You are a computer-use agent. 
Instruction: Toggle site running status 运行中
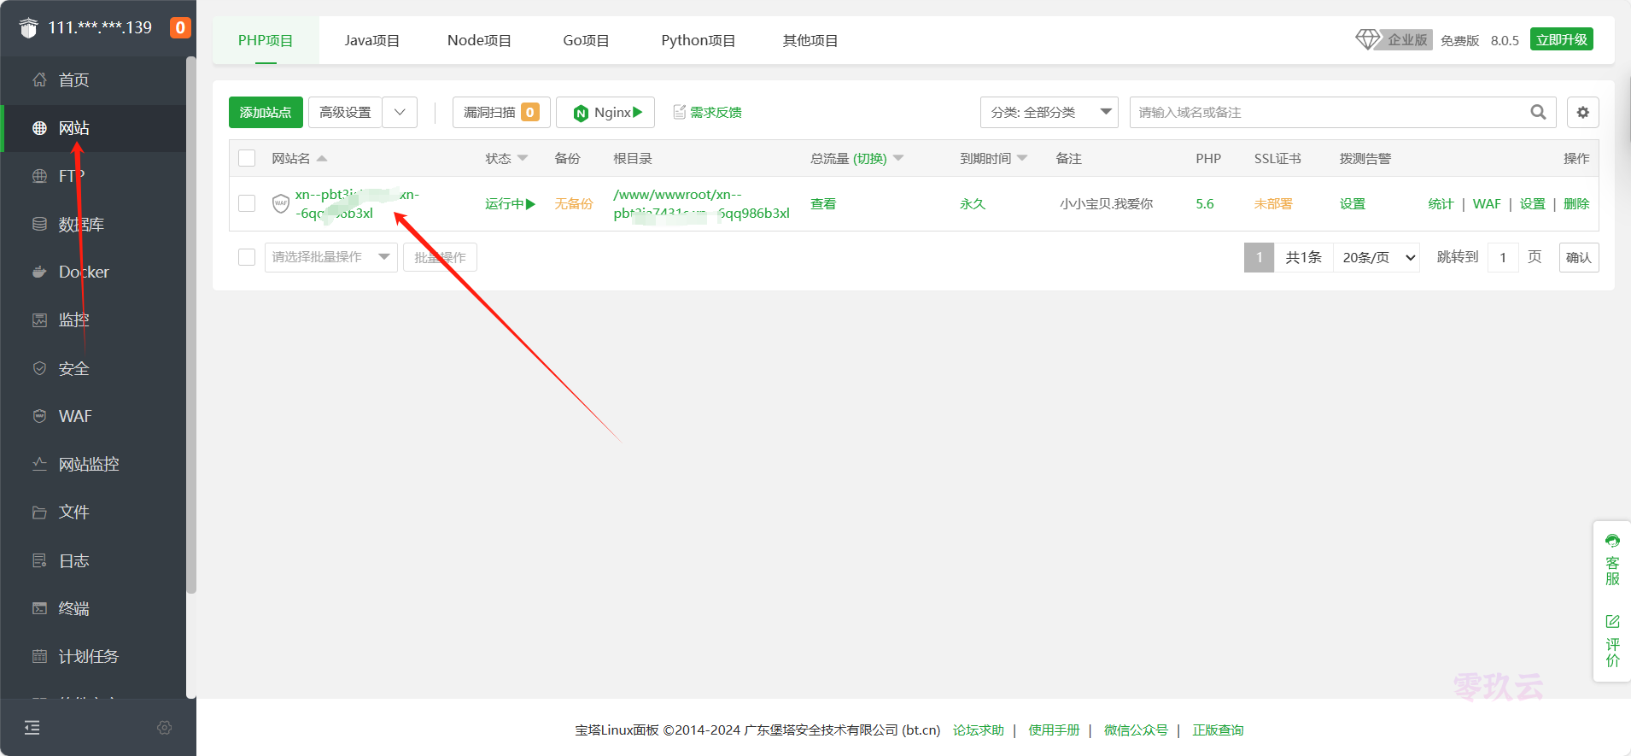[x=510, y=203]
